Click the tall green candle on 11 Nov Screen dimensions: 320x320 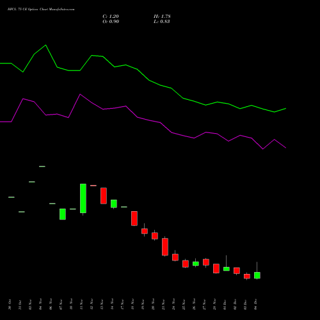point(83,198)
